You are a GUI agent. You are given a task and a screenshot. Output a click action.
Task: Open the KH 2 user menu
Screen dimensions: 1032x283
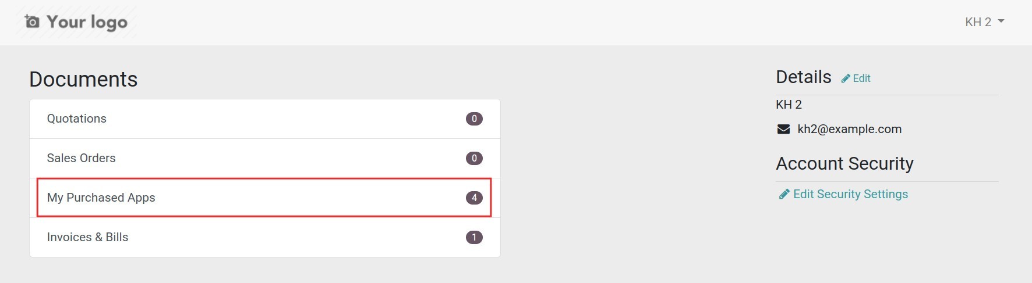[x=978, y=22]
